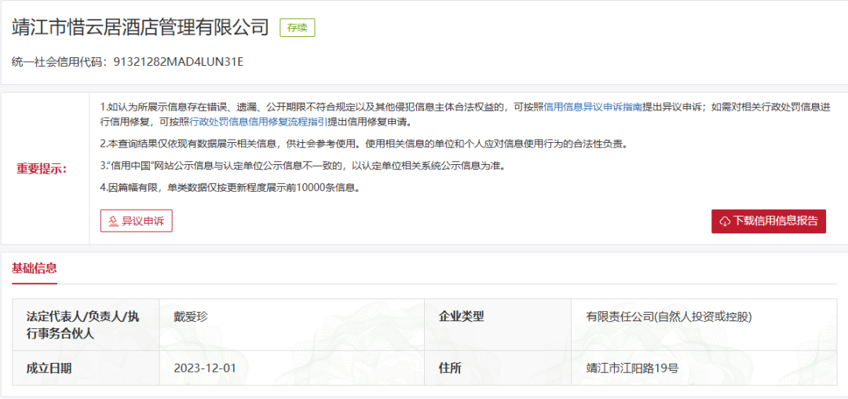Click the 异议申诉 button
The width and height of the screenshot is (848, 399).
(x=137, y=221)
